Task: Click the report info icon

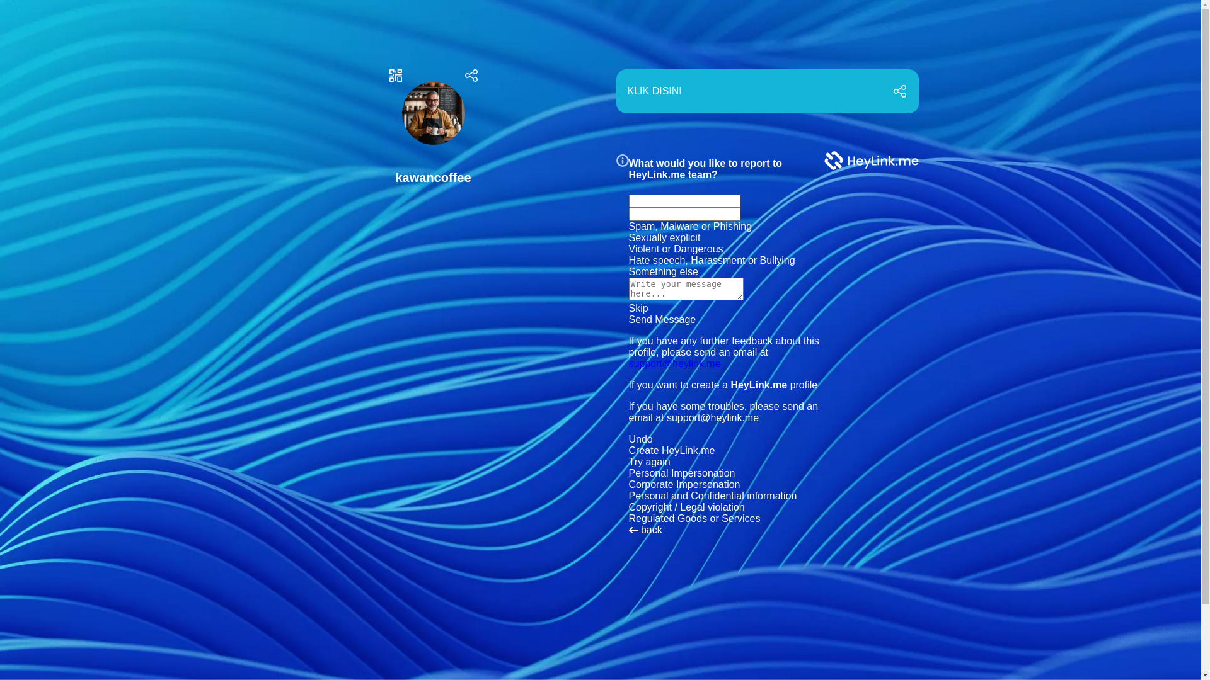Action: click(622, 161)
